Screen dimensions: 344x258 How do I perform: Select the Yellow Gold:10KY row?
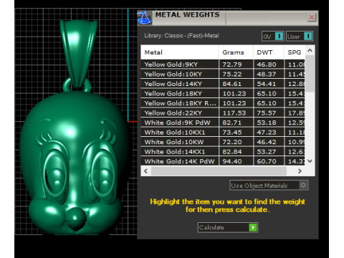coord(223,75)
